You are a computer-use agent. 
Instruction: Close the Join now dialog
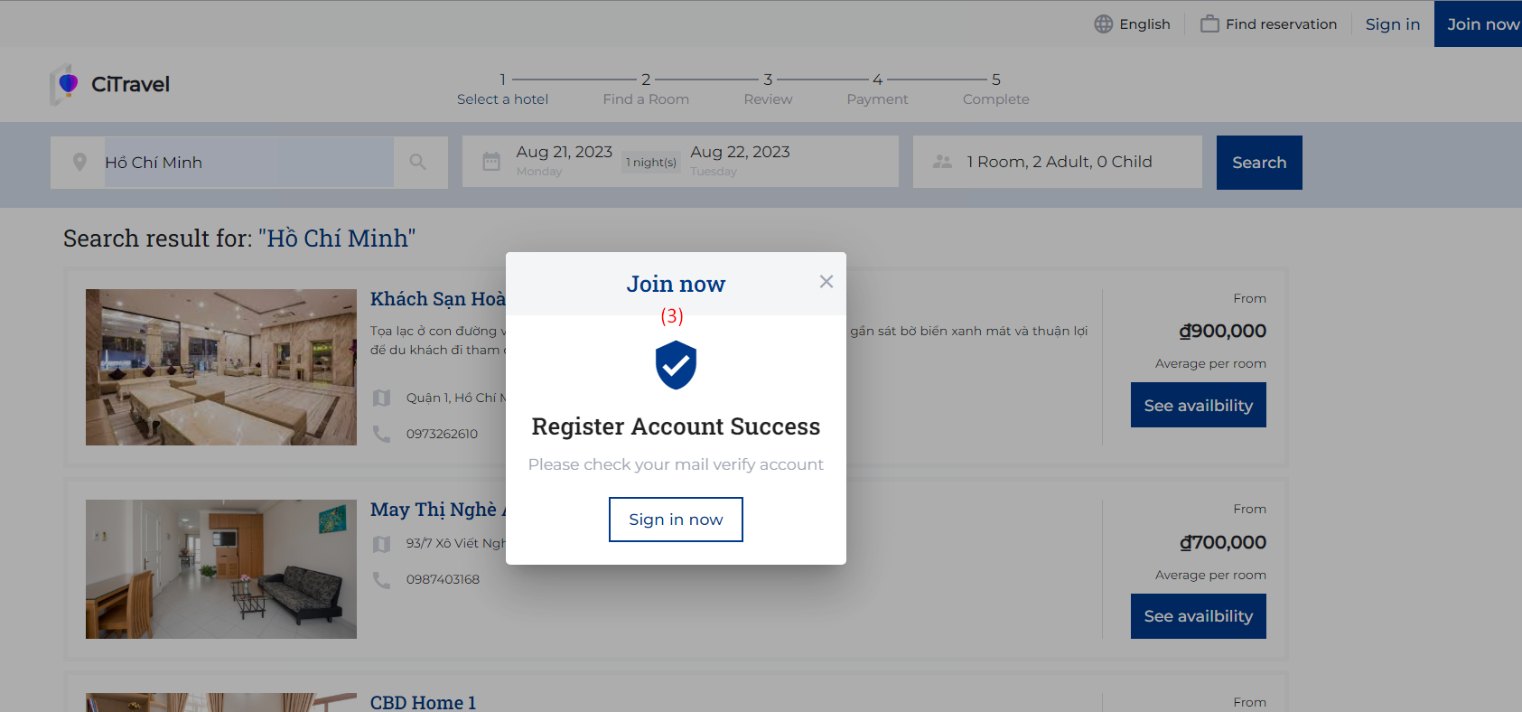[x=826, y=282]
